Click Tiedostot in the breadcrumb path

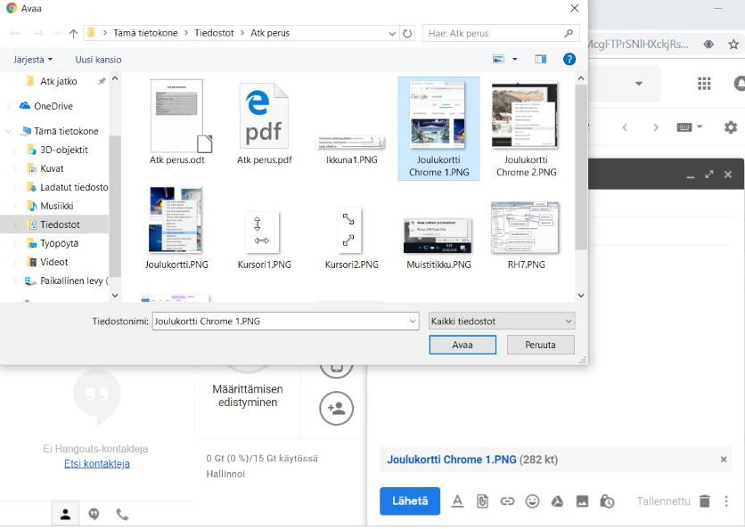point(214,33)
